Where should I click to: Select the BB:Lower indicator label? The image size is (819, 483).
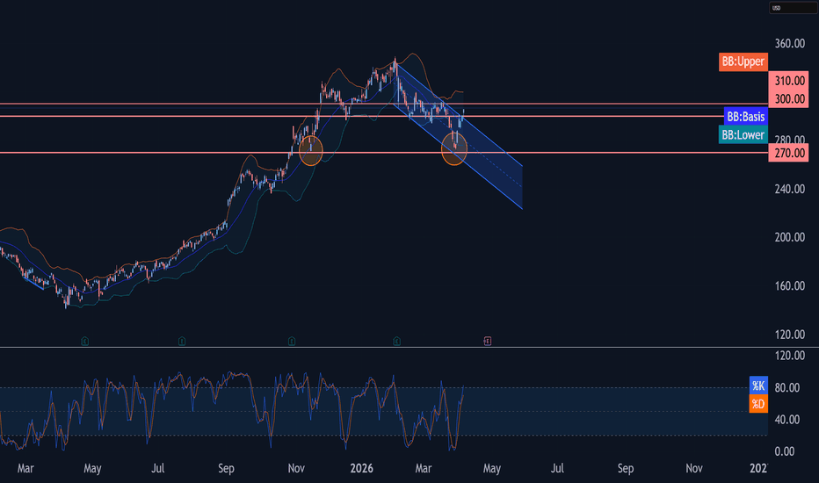click(x=743, y=134)
